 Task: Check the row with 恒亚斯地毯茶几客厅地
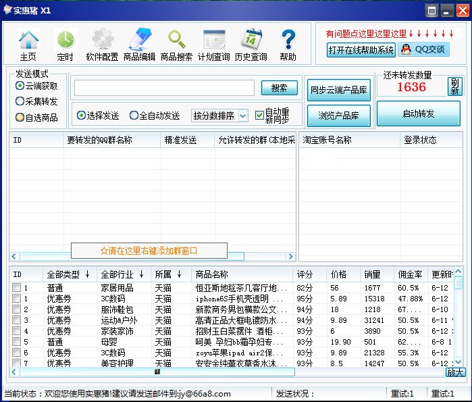[17, 288]
